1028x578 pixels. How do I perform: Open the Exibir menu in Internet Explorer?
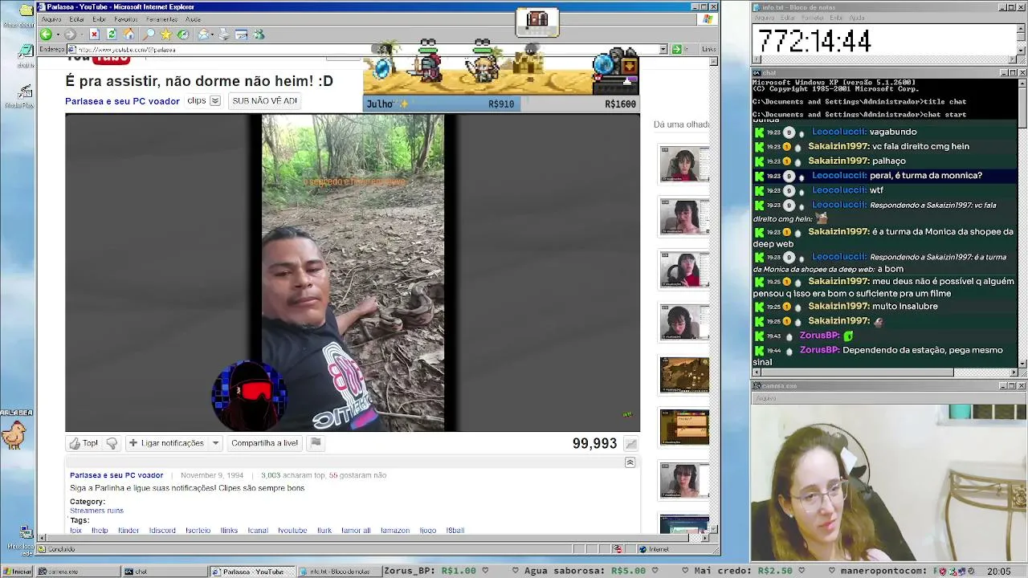click(x=99, y=19)
